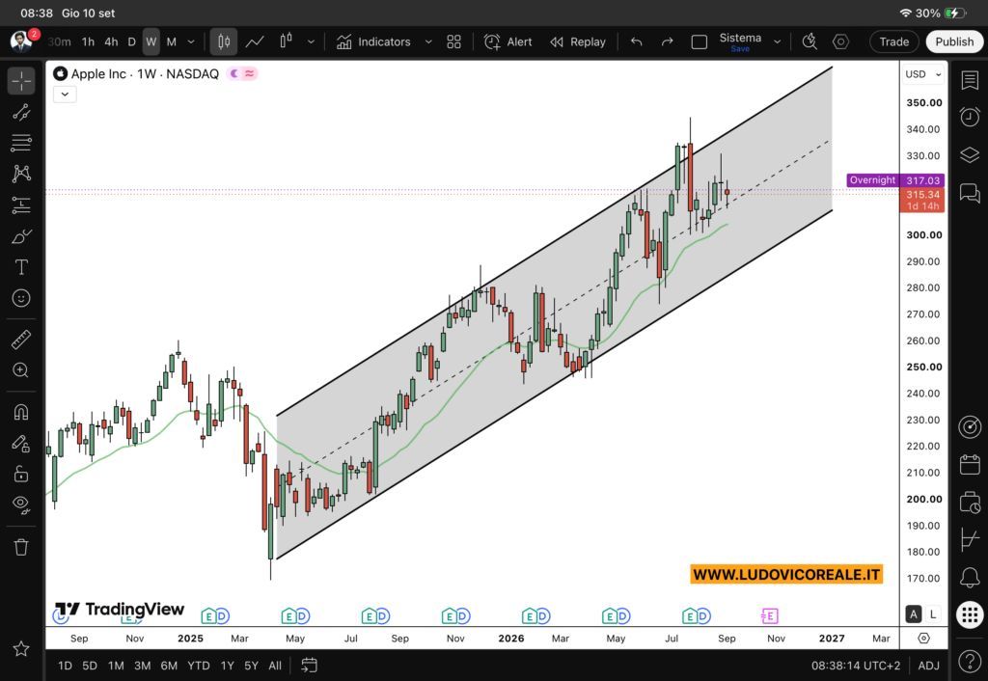Viewport: 988px width, 681px height.
Task: Select the weekly W timeframe
Action: point(151,41)
